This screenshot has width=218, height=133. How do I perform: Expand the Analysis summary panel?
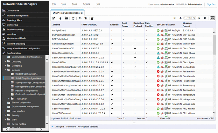tap(52, 126)
